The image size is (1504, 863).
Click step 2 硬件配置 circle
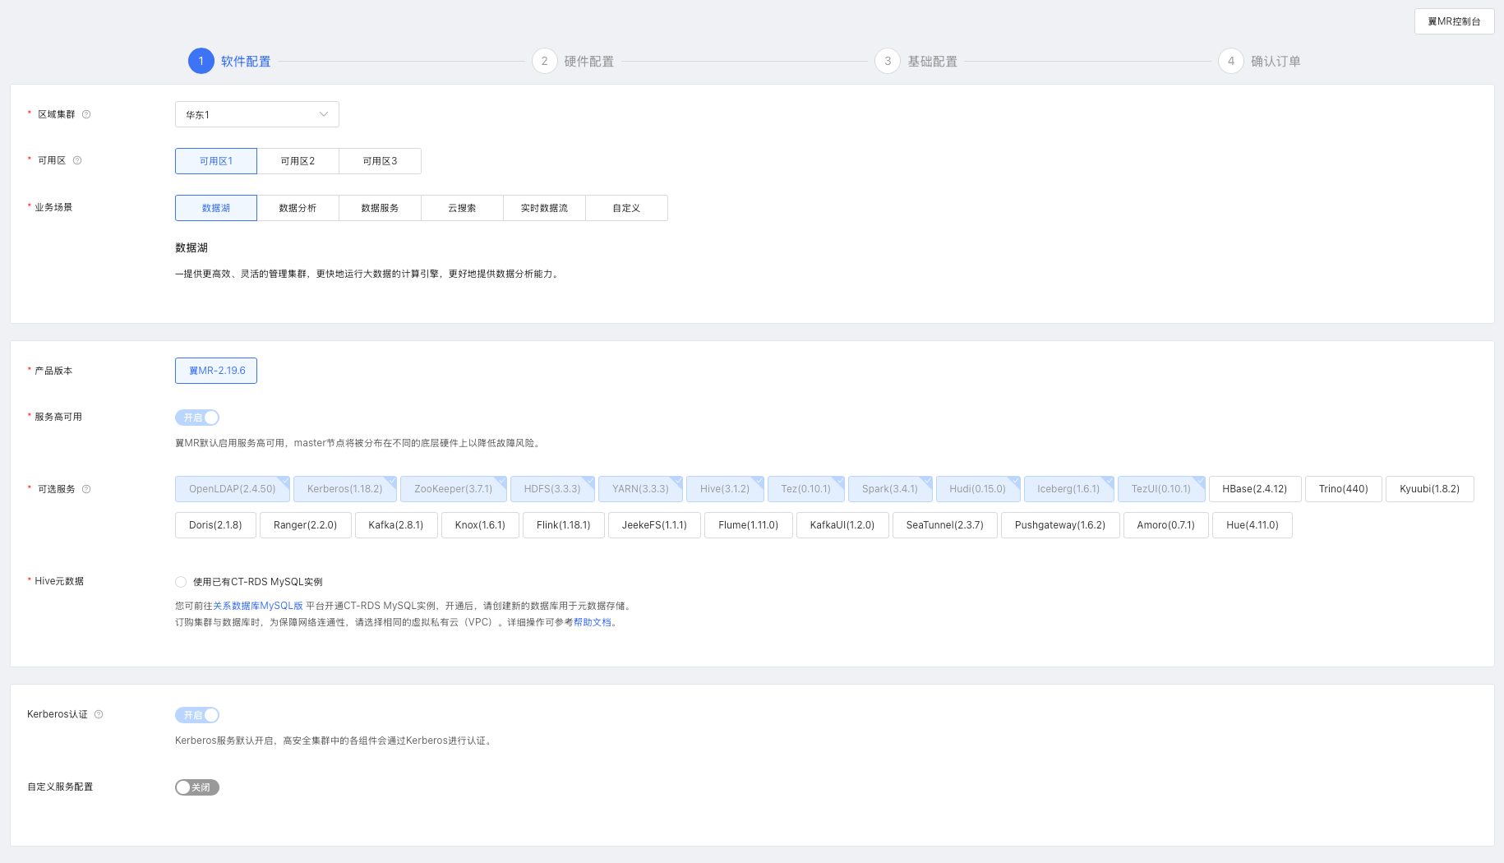pos(544,61)
